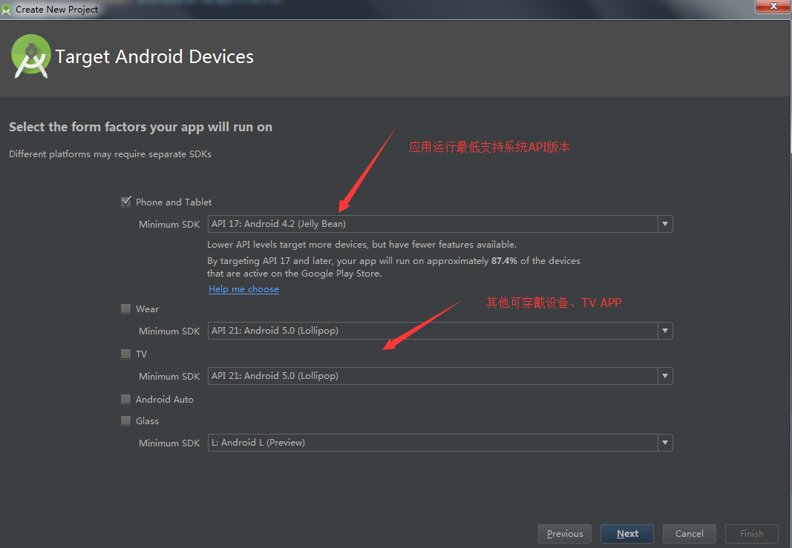
Task: Click the Finish button
Action: [x=751, y=534]
